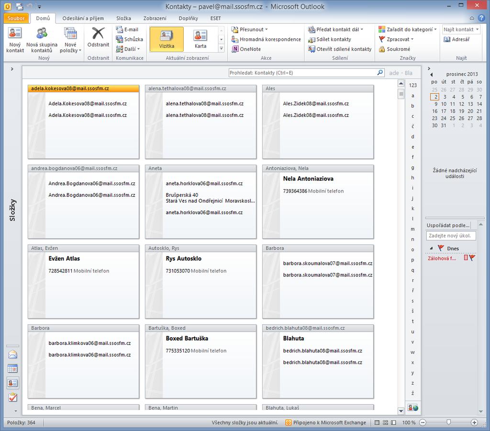Open the Adresář address book
The width and height of the screenshot is (490, 431).
tap(457, 39)
